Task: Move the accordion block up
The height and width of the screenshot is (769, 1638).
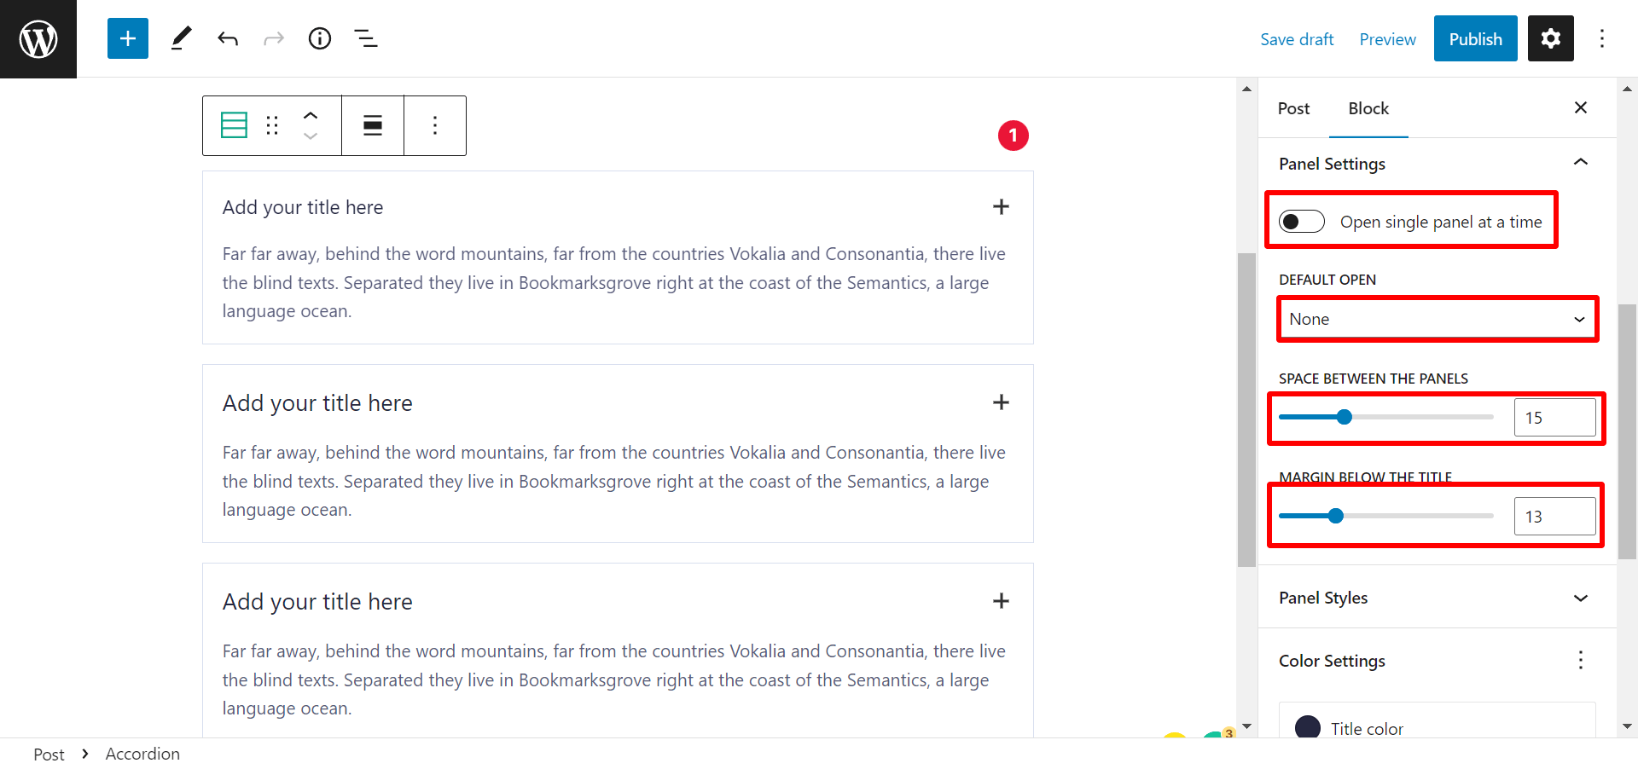Action: [310, 114]
